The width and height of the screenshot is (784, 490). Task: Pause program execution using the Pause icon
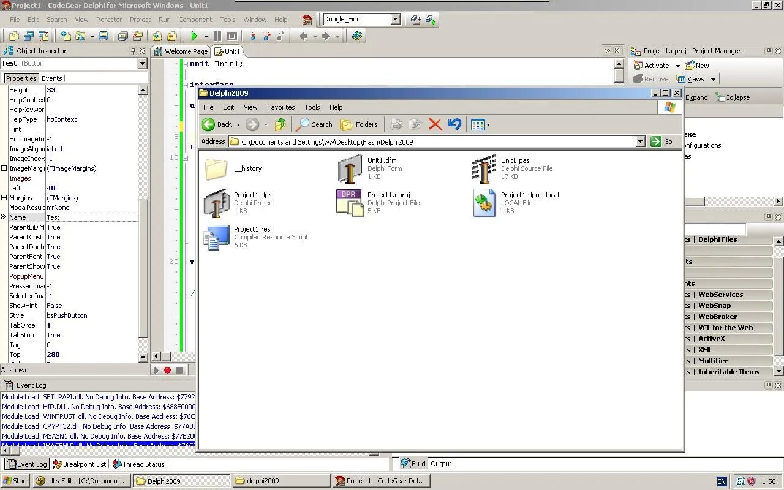point(217,35)
